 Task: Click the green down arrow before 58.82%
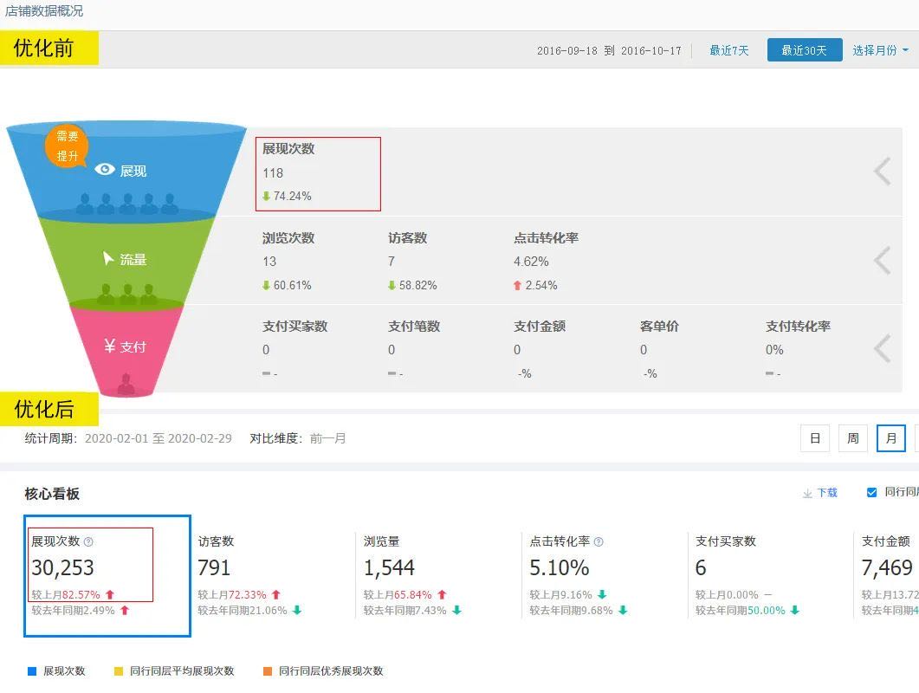tap(392, 286)
